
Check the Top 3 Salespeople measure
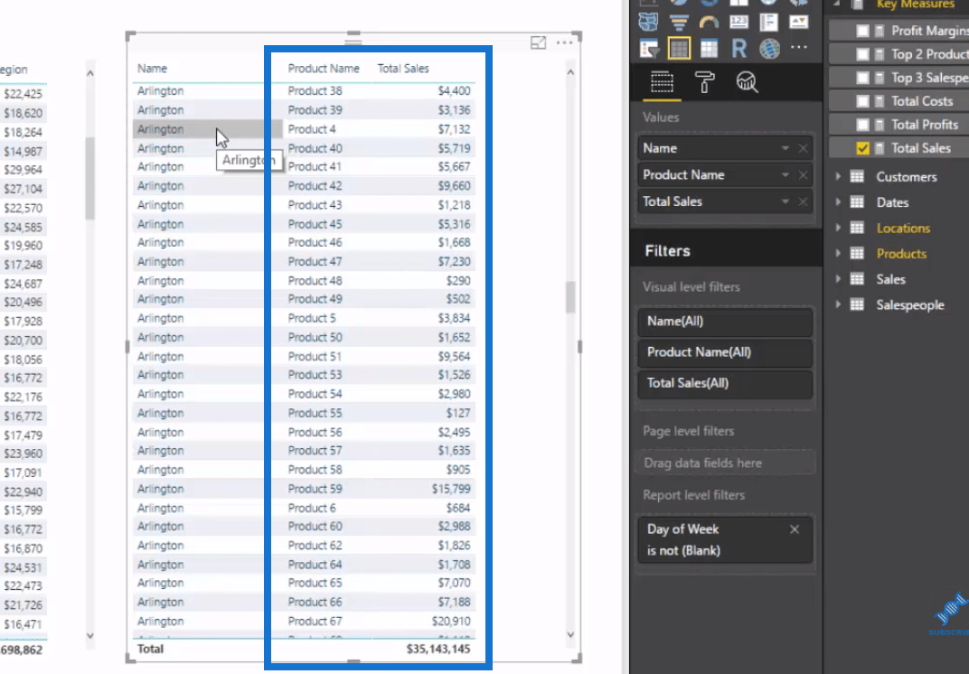862,78
